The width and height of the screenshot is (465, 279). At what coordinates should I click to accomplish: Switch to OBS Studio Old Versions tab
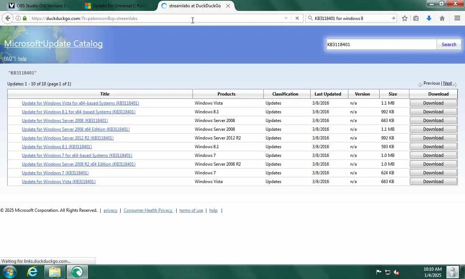click(43, 6)
